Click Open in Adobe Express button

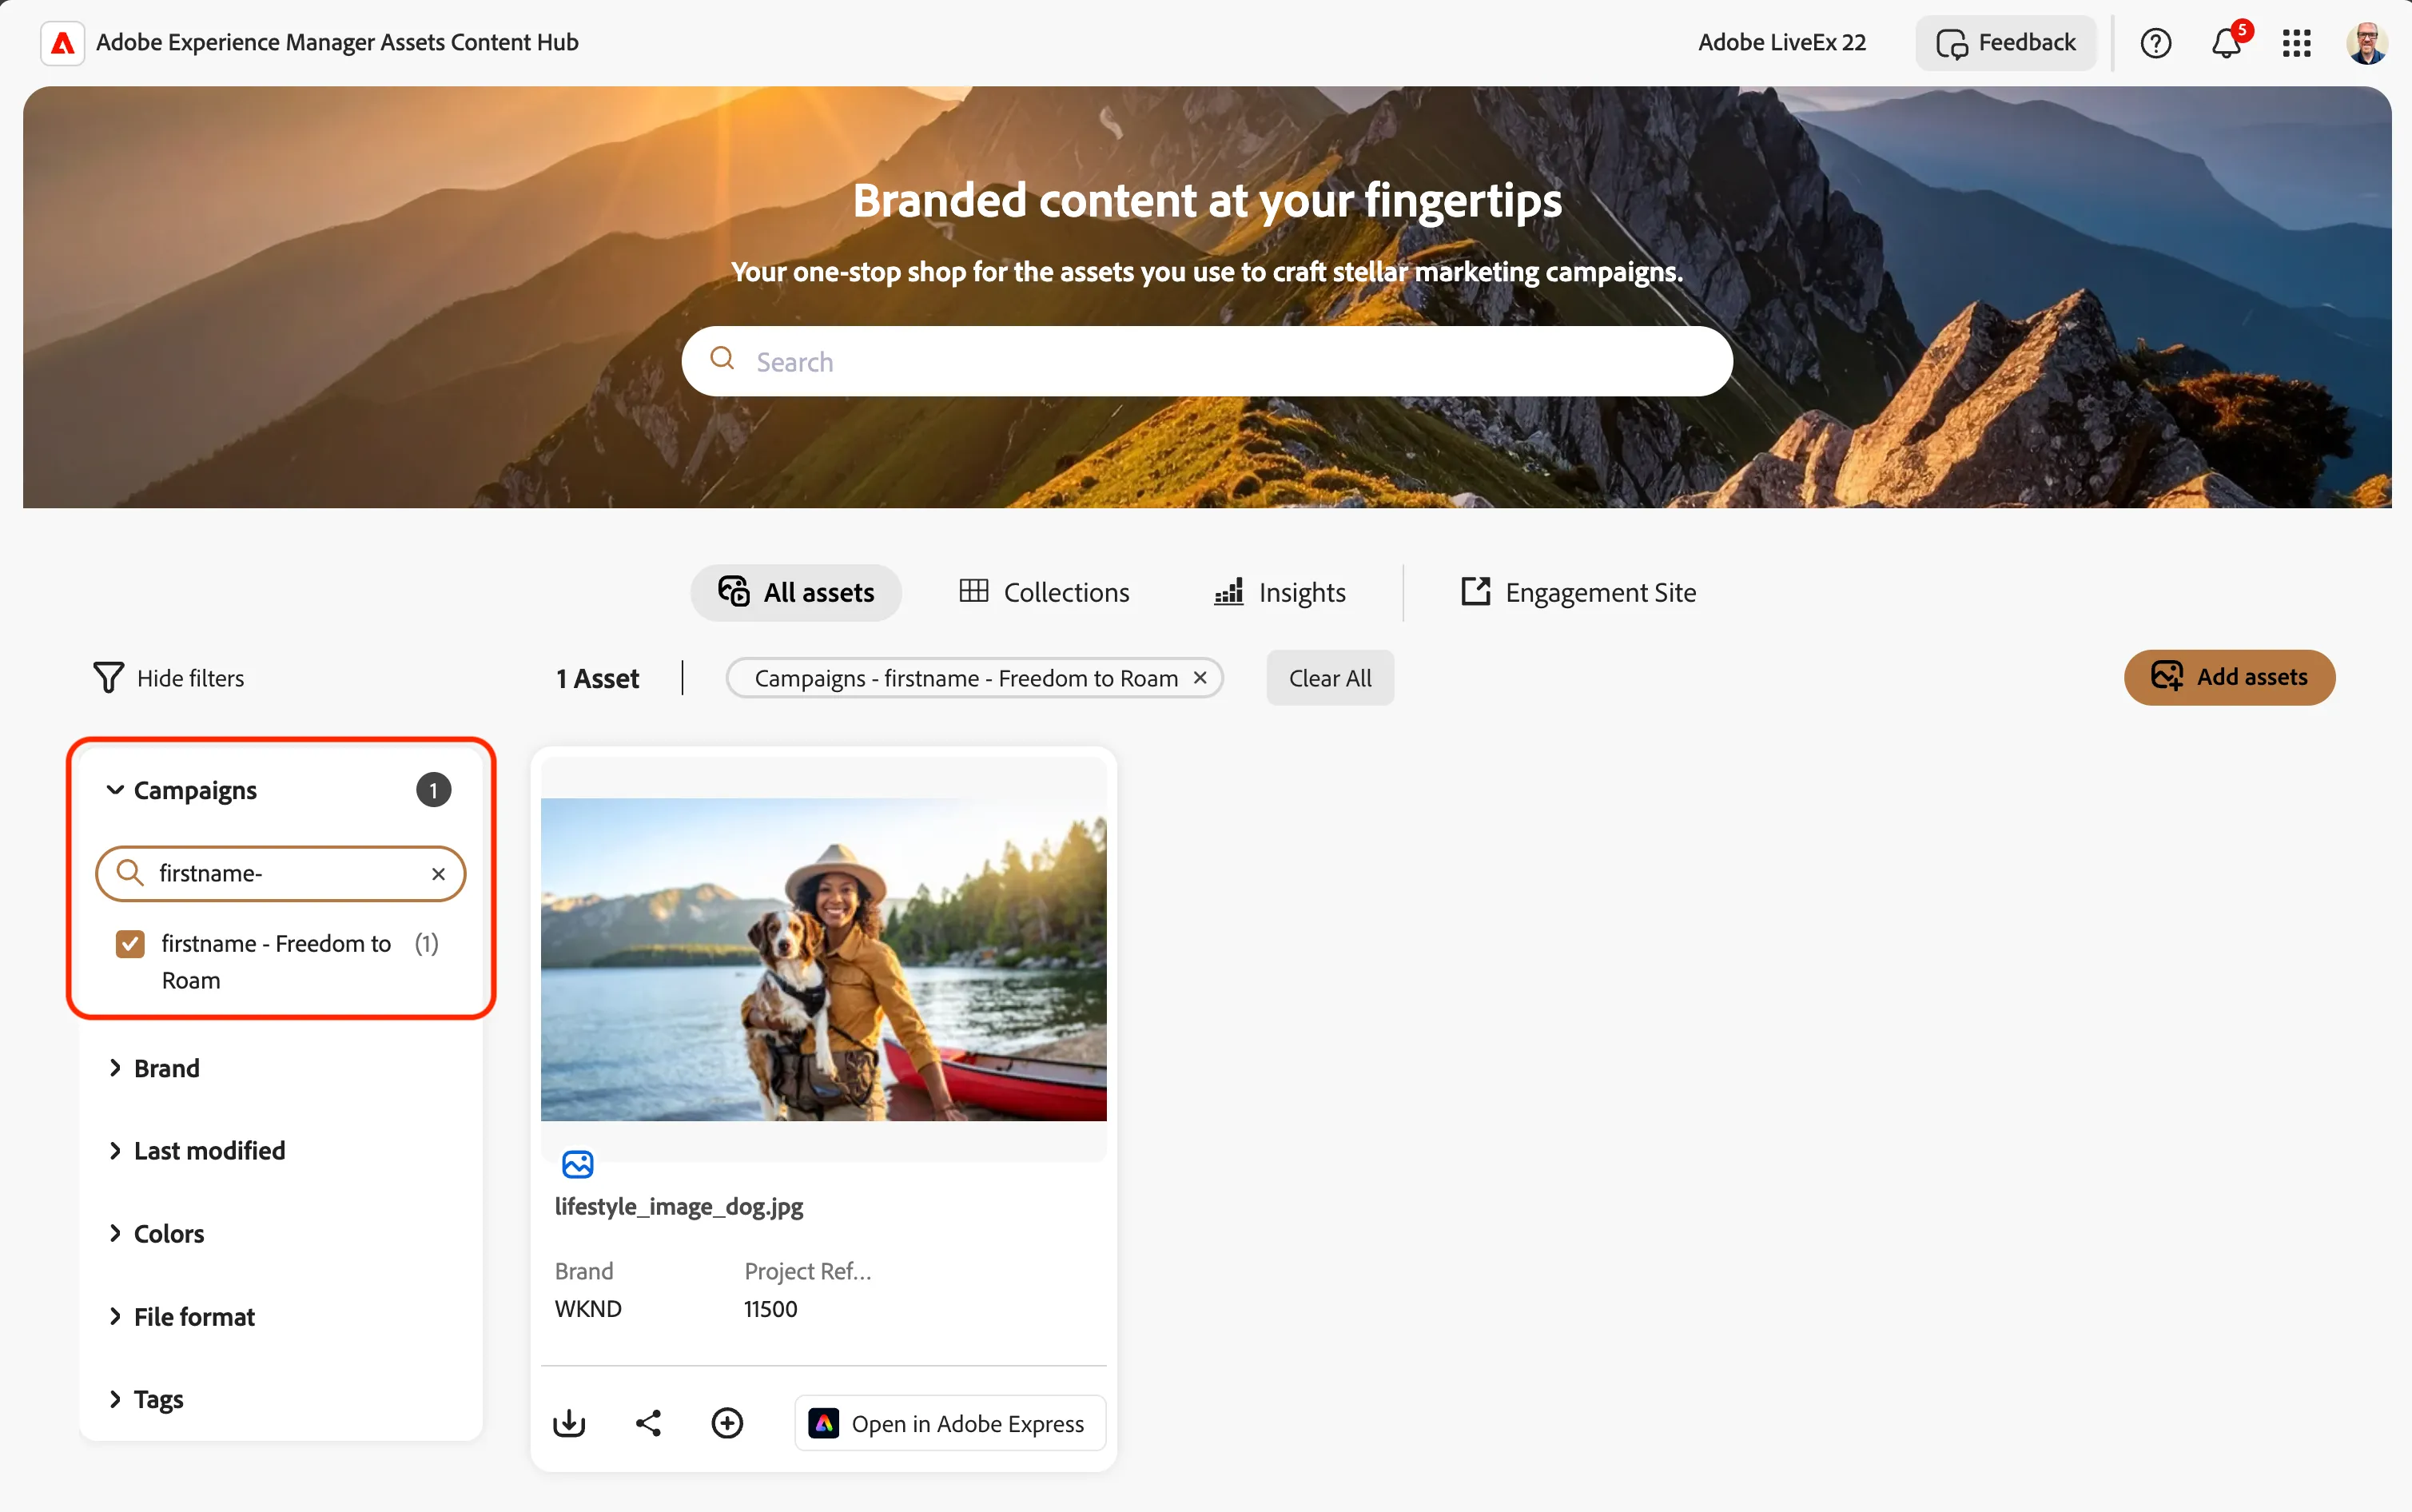click(x=950, y=1423)
